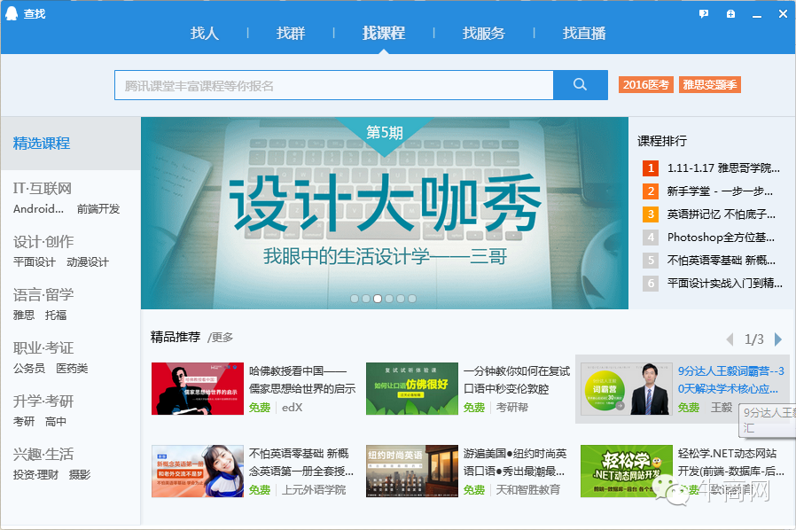
Task: Open the 职业·考证 category
Action: click(43, 348)
